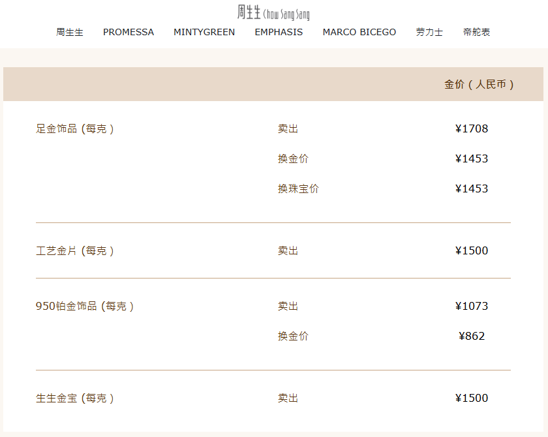Select the PROMESSA brand tab
The width and height of the screenshot is (548, 437).
[x=128, y=32]
